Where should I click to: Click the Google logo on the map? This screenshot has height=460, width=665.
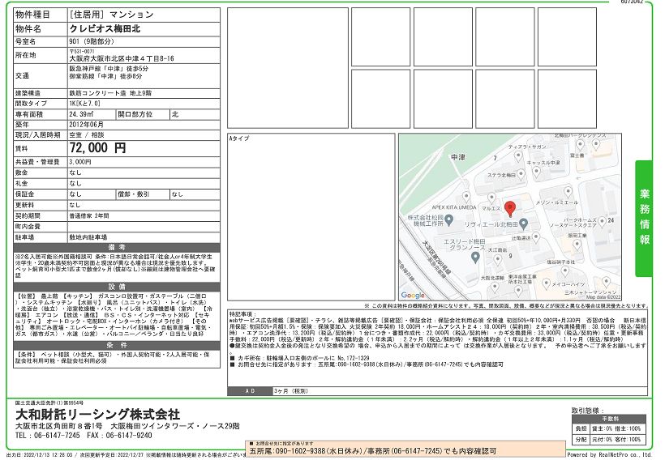[x=413, y=296]
